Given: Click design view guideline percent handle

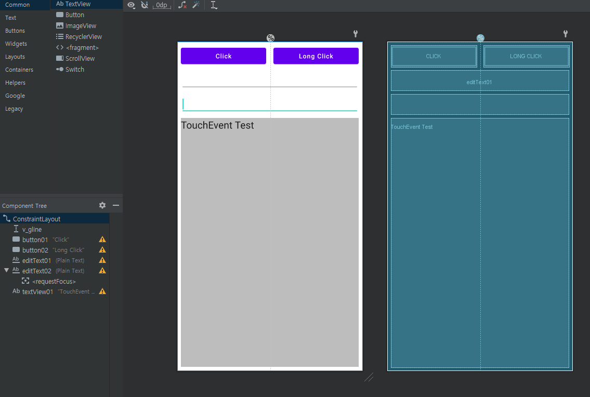Looking at the screenshot, I should click(270, 38).
